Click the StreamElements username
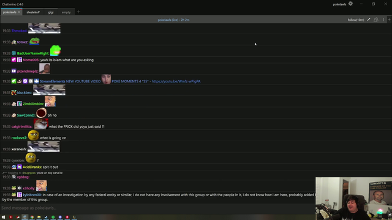392x220 pixels. click(x=52, y=81)
